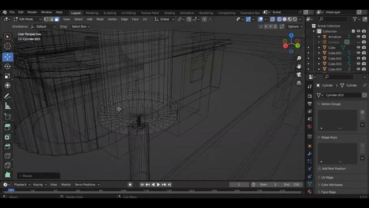
Task: Activate the Transform tool
Action: click(7, 86)
